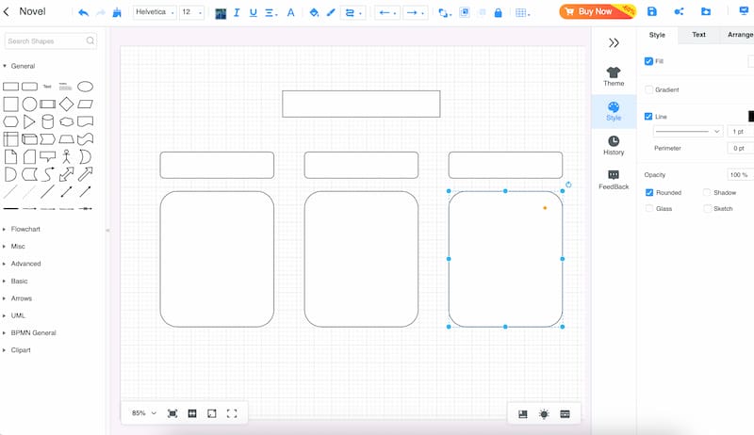This screenshot has width=754, height=435.
Task: Select the cube shape in General
Action: [29, 139]
